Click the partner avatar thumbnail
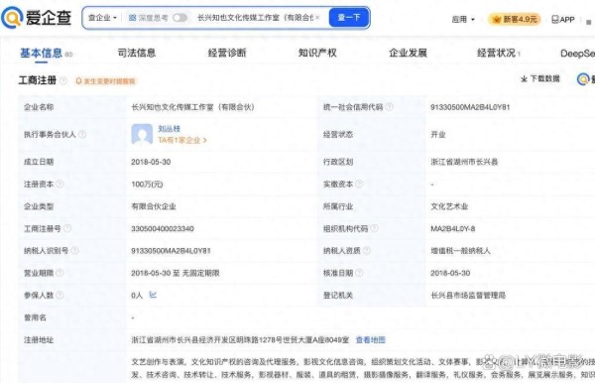 click(142, 134)
